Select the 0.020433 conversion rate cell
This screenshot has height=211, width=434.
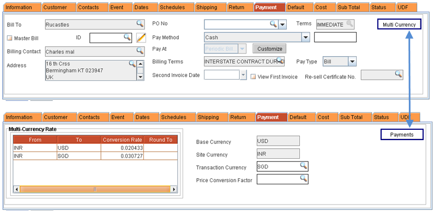[x=122, y=148]
